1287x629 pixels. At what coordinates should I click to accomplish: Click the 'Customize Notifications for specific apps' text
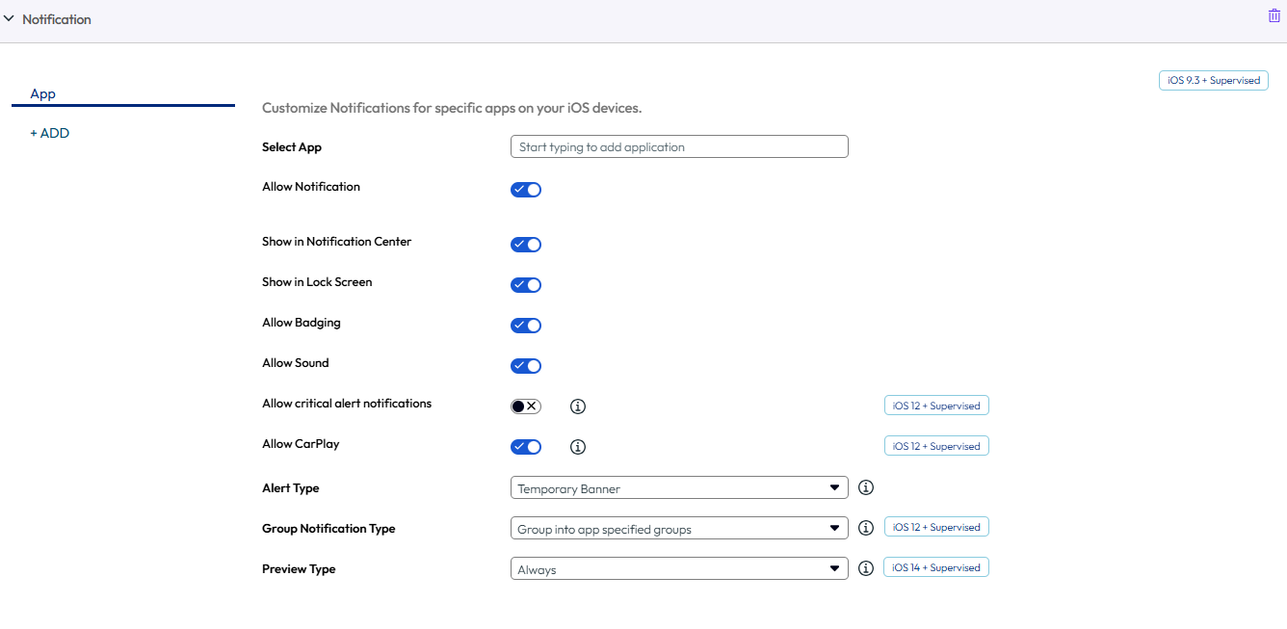tap(452, 108)
